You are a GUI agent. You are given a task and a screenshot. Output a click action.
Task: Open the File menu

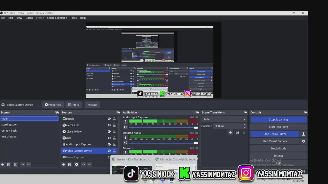click(3, 18)
